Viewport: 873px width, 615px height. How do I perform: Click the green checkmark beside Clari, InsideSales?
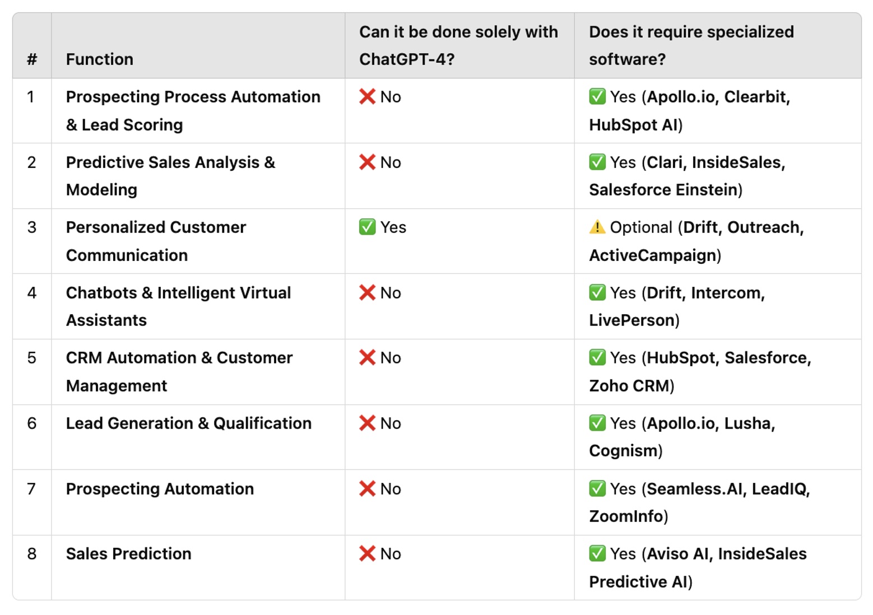(597, 162)
